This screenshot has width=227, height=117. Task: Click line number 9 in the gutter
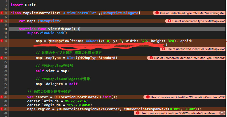click(x=7, y=5)
